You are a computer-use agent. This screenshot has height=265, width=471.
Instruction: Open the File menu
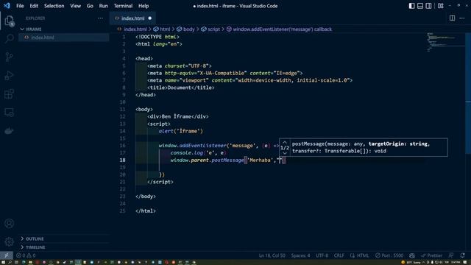click(20, 6)
